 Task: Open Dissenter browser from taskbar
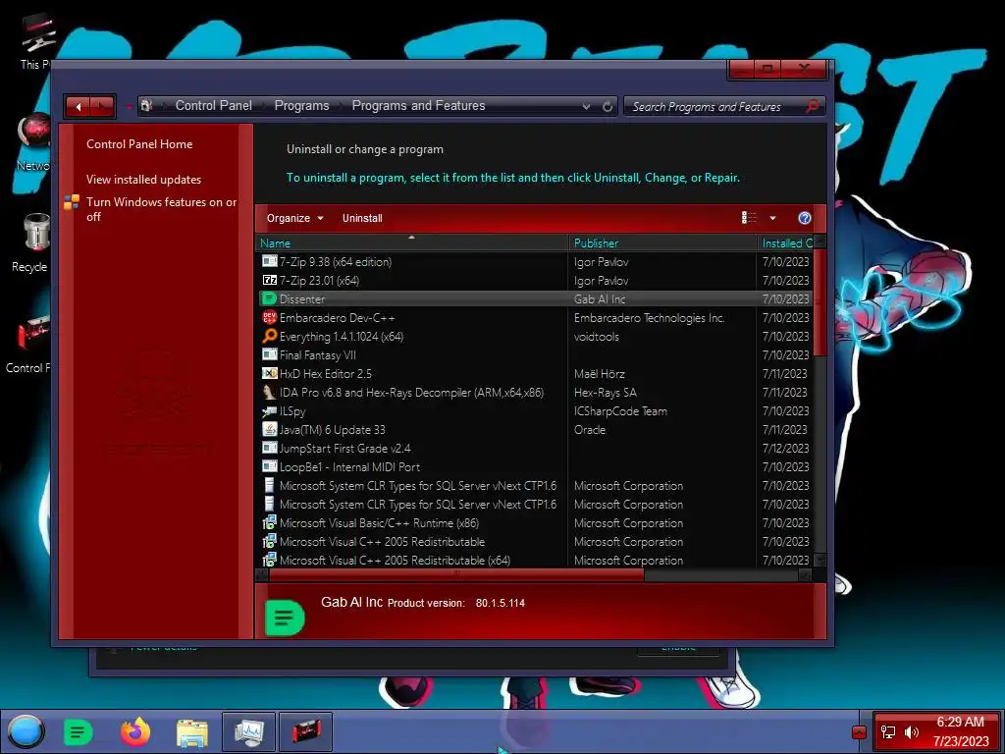pos(79,731)
